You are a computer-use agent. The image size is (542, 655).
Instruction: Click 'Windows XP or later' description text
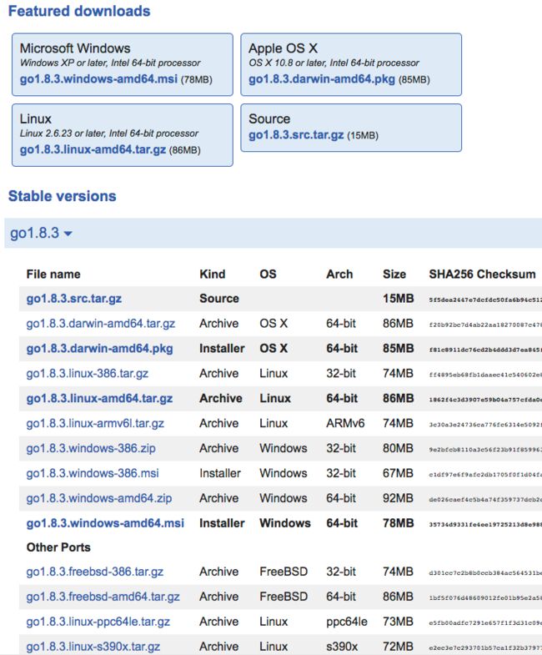[110, 63]
